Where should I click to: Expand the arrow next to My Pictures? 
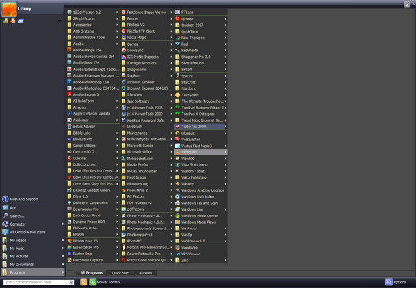tap(63, 256)
